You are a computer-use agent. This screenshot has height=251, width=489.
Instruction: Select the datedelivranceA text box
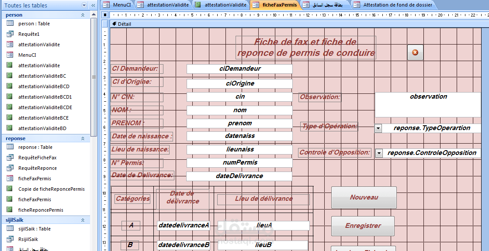pos(184,226)
